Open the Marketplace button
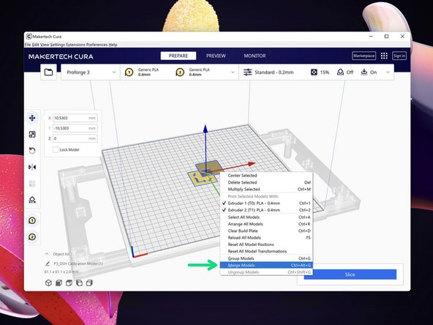 point(364,56)
